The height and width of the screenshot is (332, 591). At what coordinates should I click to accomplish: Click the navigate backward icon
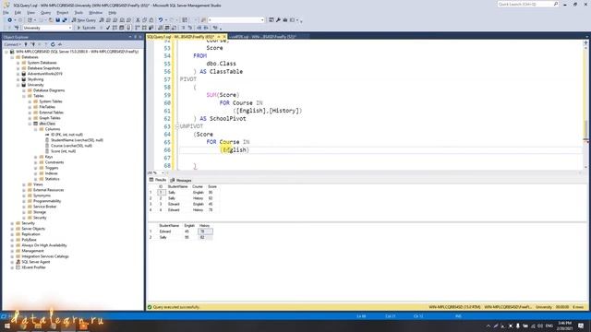click(9, 20)
